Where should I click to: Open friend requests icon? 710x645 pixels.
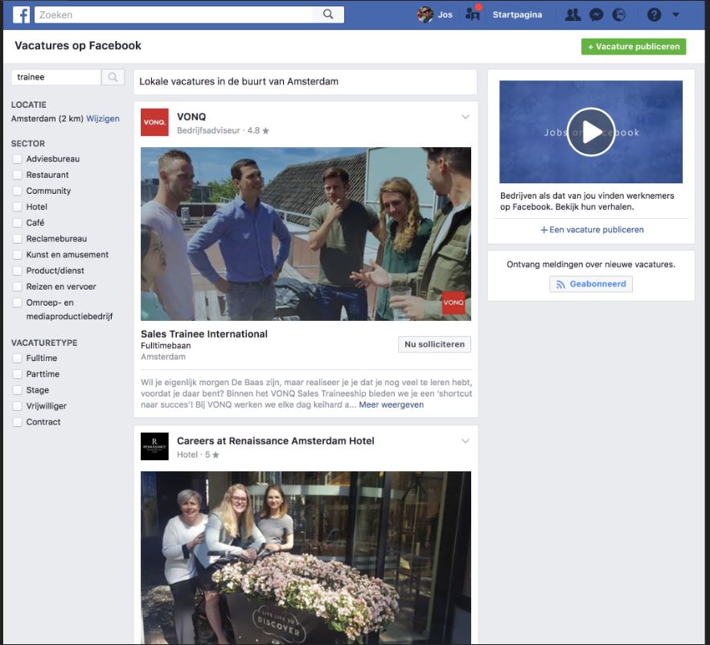pos(573,15)
